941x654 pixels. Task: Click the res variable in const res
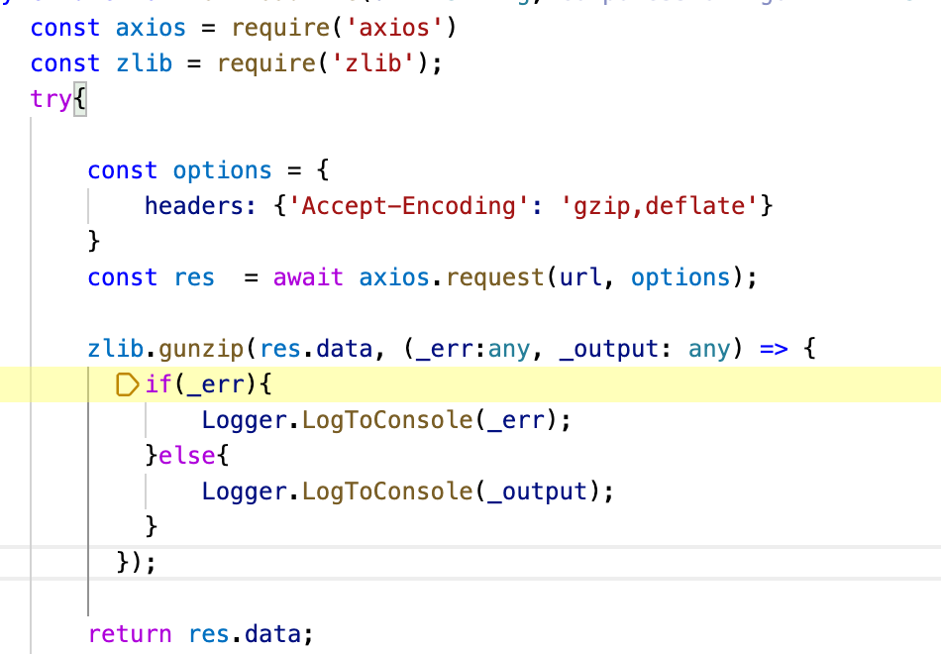coord(194,277)
